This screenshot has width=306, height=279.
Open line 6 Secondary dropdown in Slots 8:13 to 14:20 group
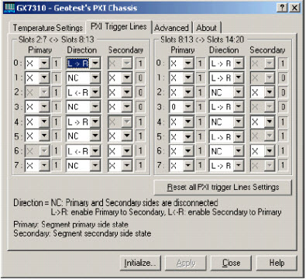tap(263, 151)
